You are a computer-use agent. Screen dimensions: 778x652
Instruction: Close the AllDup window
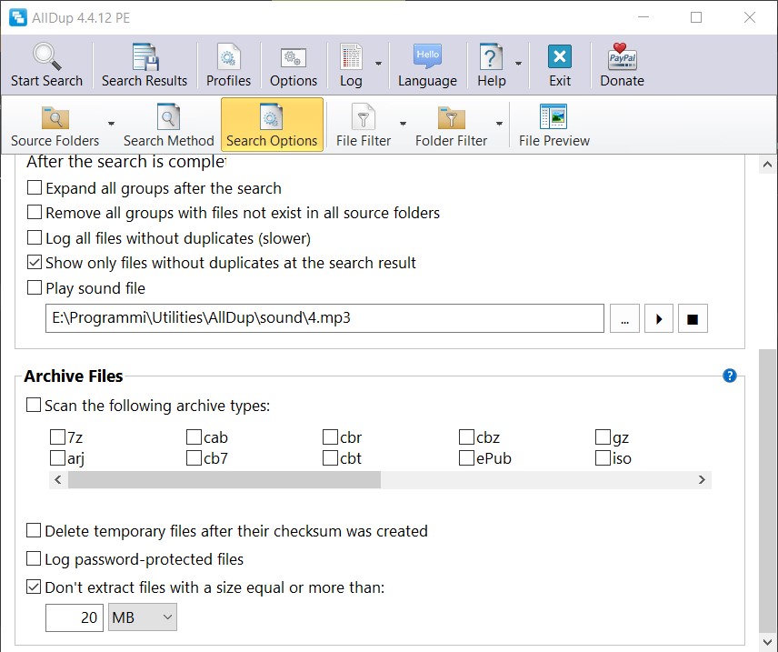pos(749,17)
